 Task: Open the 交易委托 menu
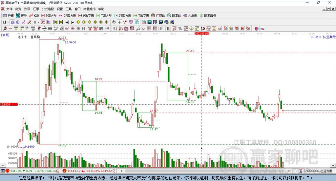tap(89, 9)
